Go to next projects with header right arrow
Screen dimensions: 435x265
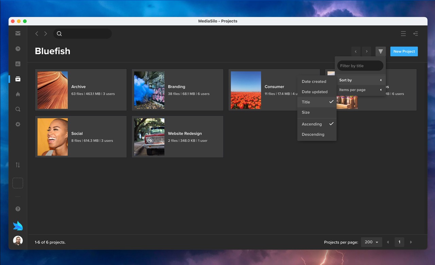(x=366, y=51)
